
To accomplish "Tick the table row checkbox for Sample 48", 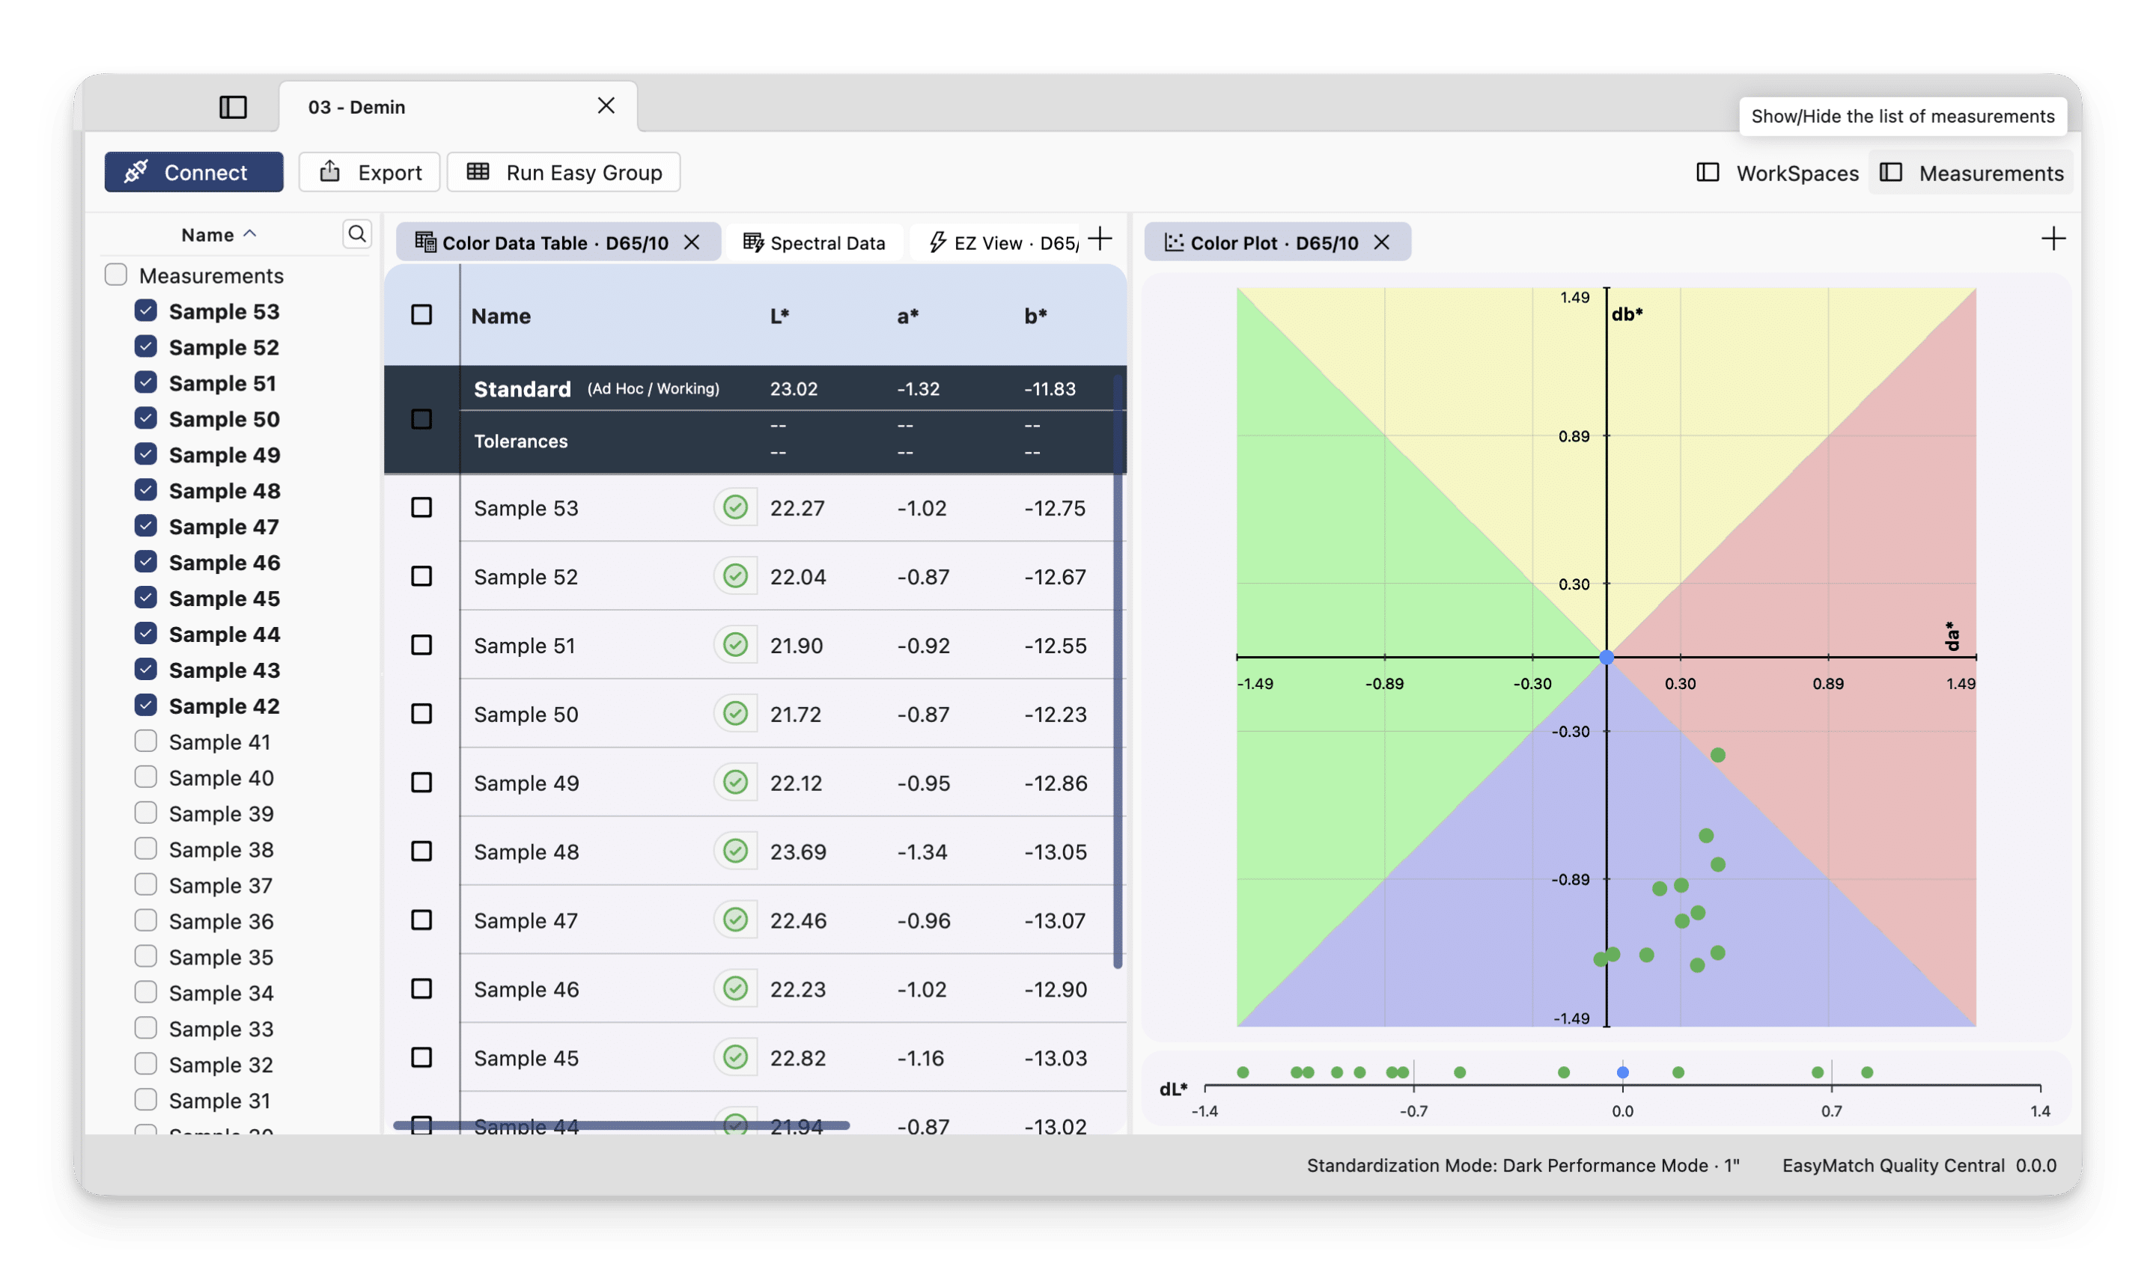I will click(421, 851).
